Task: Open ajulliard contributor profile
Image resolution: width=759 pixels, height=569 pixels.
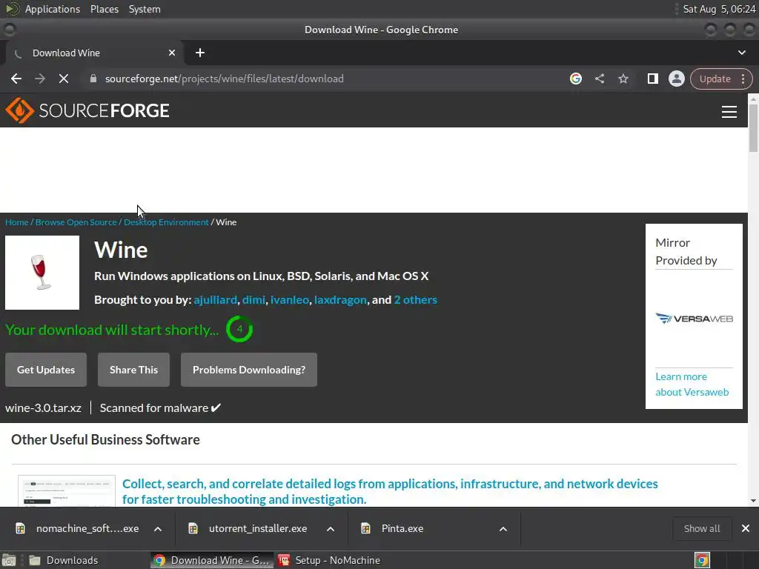Action: point(216,300)
